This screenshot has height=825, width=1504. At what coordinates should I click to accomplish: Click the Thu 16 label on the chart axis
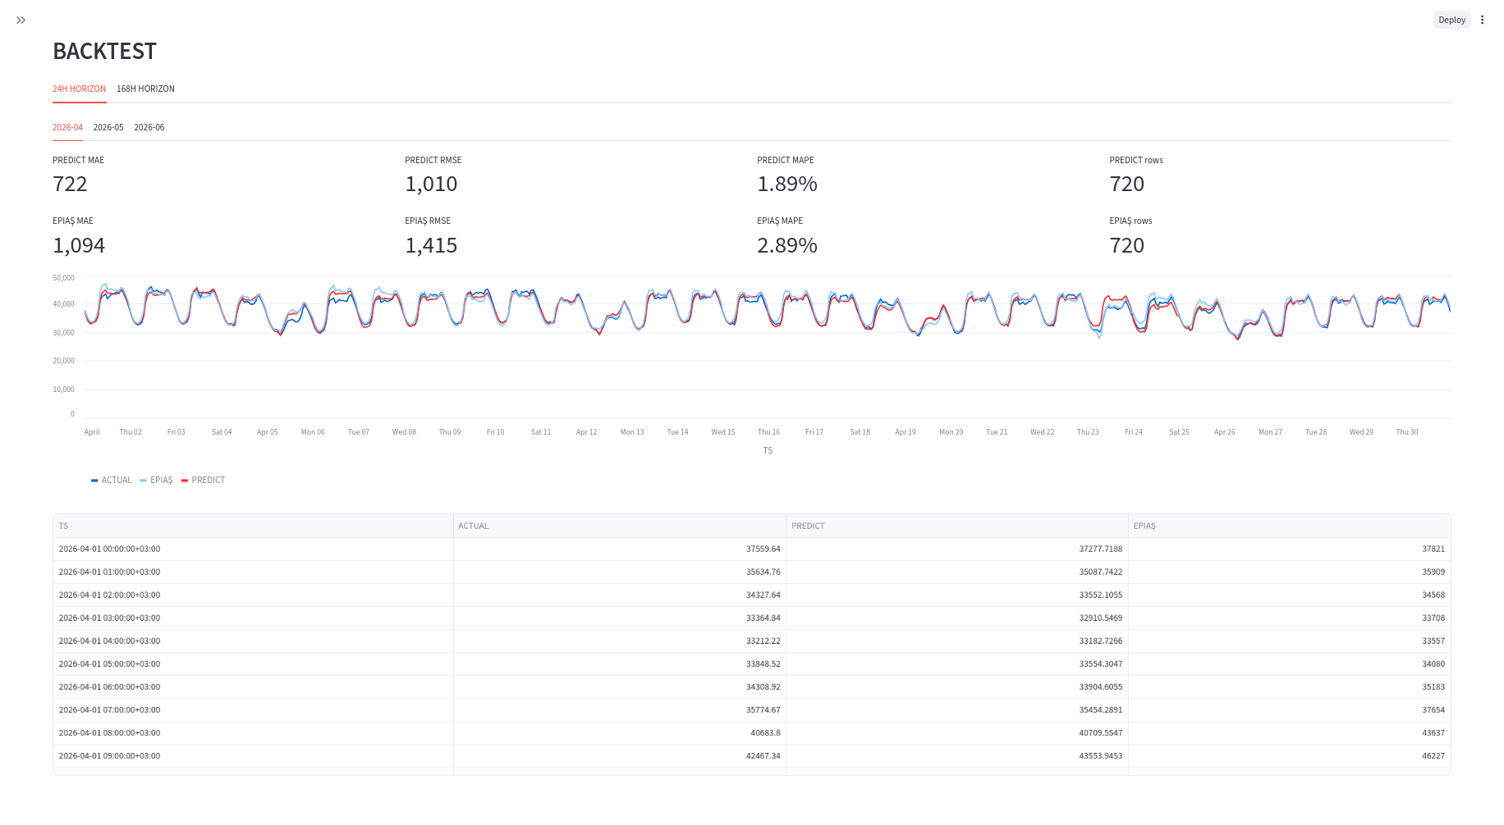(x=768, y=431)
